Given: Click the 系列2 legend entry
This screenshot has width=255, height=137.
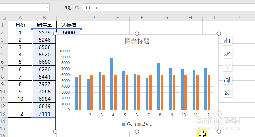Looking at the screenshot, I should pos(145,124).
